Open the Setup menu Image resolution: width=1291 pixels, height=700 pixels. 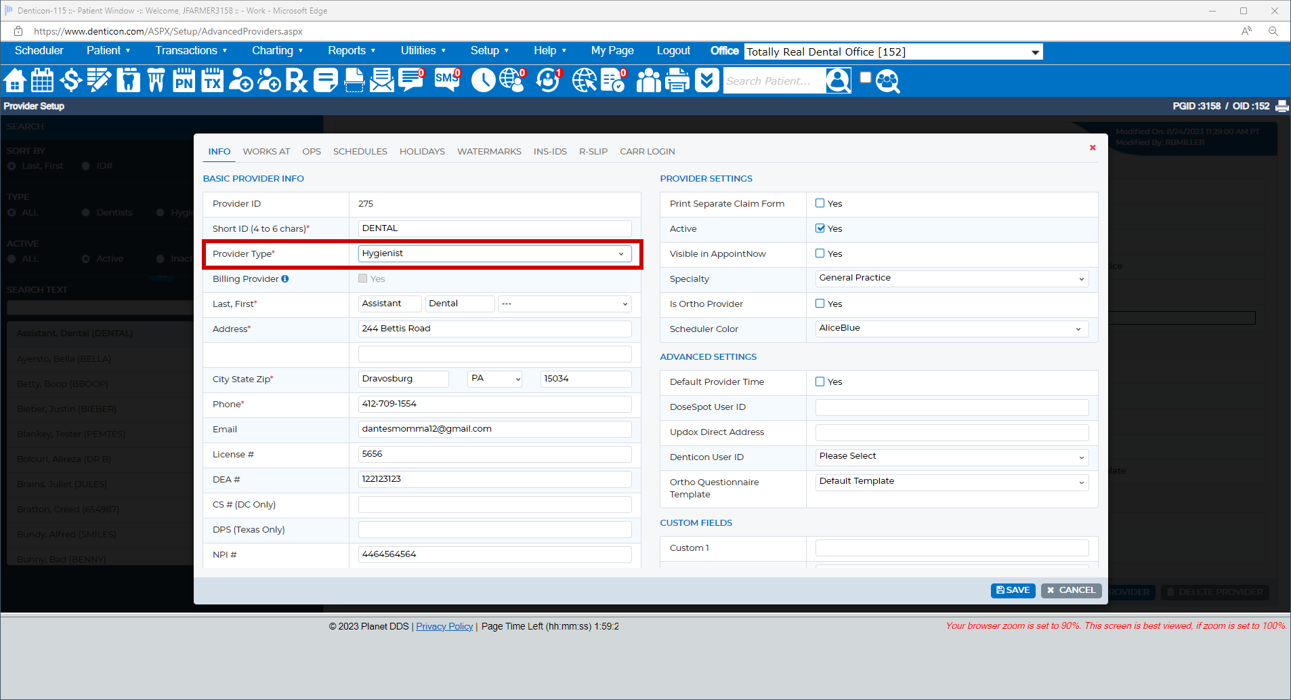point(490,50)
